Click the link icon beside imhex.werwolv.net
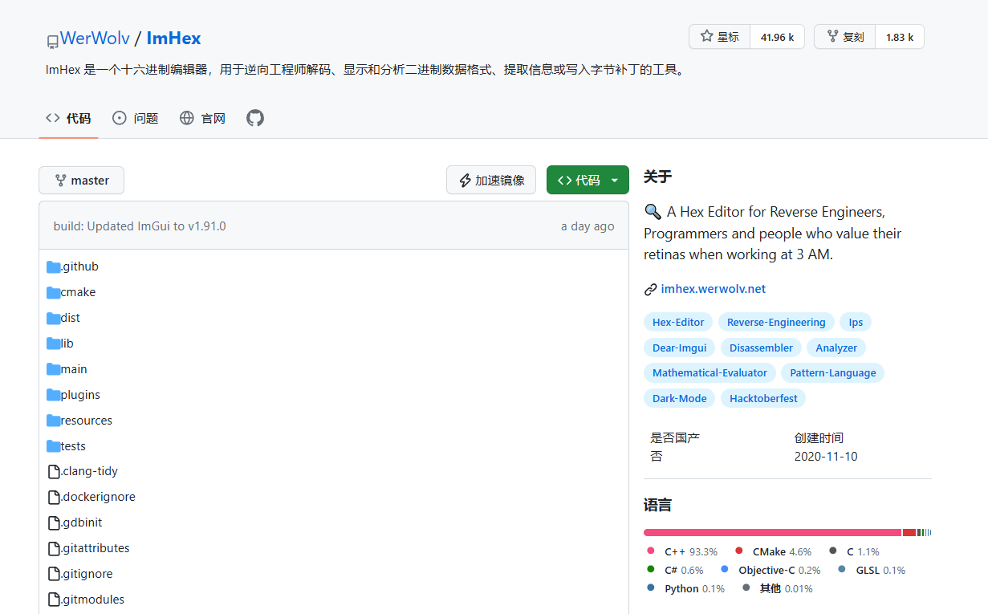 click(651, 290)
